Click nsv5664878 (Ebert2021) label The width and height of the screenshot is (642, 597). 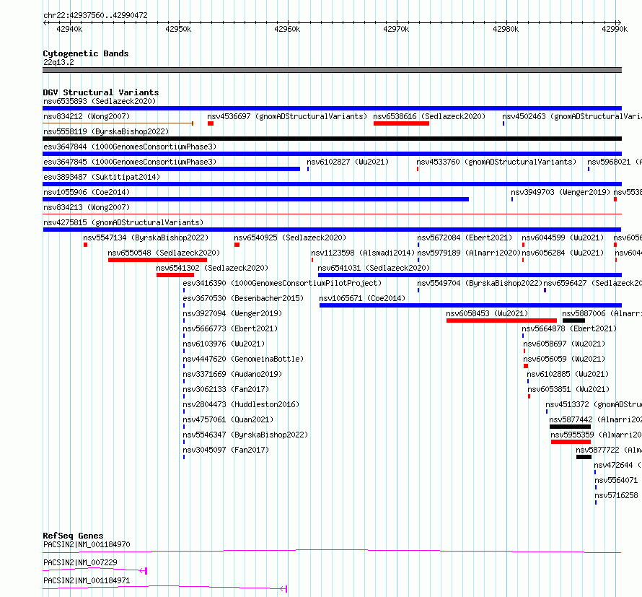(569, 328)
